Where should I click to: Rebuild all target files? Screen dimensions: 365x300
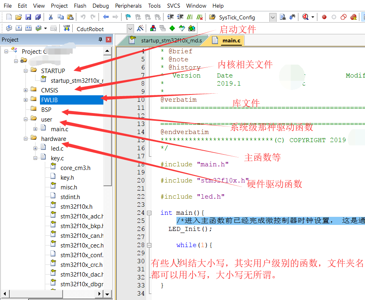pyautogui.click(x=28, y=28)
